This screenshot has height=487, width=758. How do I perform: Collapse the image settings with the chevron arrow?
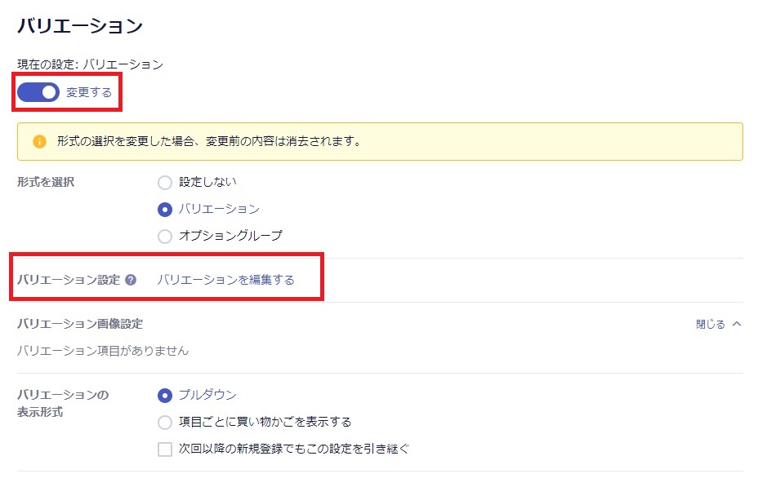(x=737, y=324)
